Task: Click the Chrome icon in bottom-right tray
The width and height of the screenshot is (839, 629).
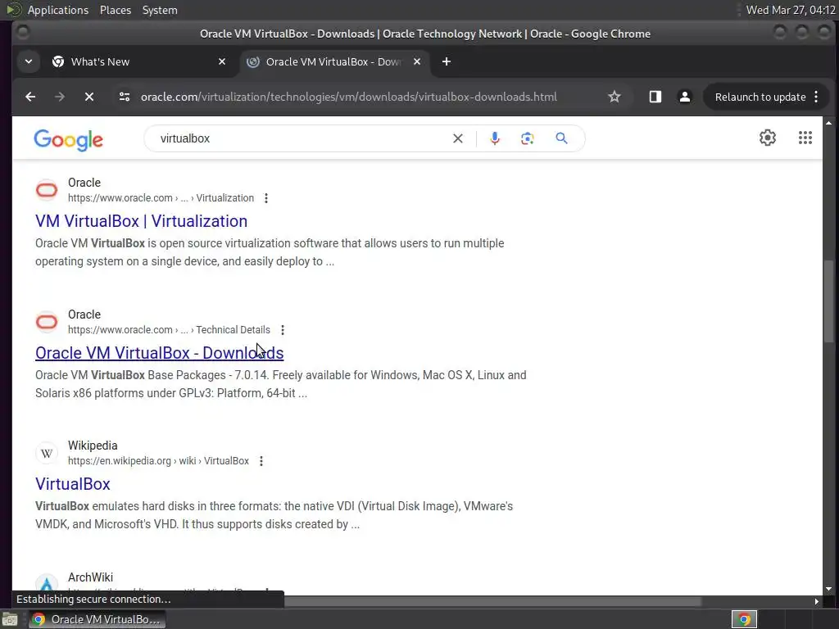Action: click(744, 619)
